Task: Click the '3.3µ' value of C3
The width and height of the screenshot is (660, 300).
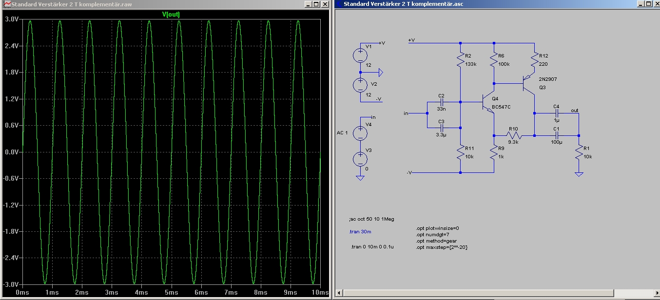Action: [x=441, y=135]
